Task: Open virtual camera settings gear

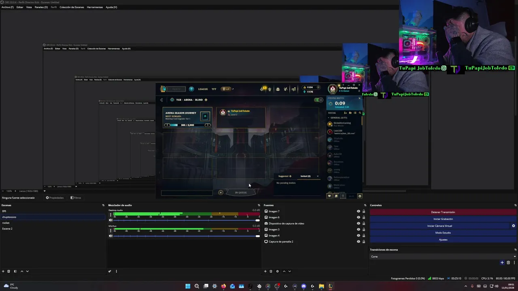Action: tap(514, 226)
